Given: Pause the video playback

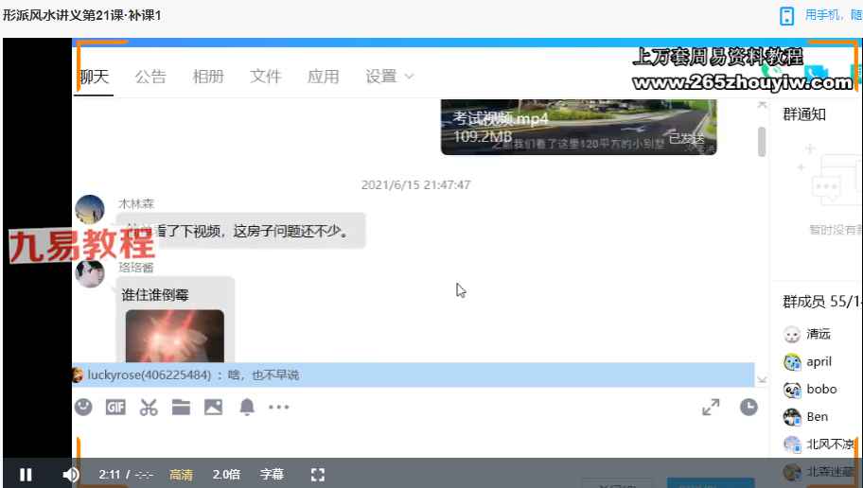Looking at the screenshot, I should click(26, 475).
